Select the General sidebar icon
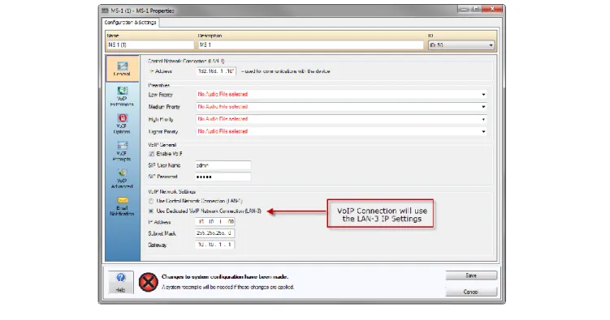Image resolution: width=610 pixels, height=320 pixels. click(x=122, y=69)
